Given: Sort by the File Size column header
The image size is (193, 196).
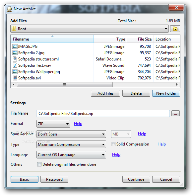Looking at the screenshot, I should pos(140,39).
